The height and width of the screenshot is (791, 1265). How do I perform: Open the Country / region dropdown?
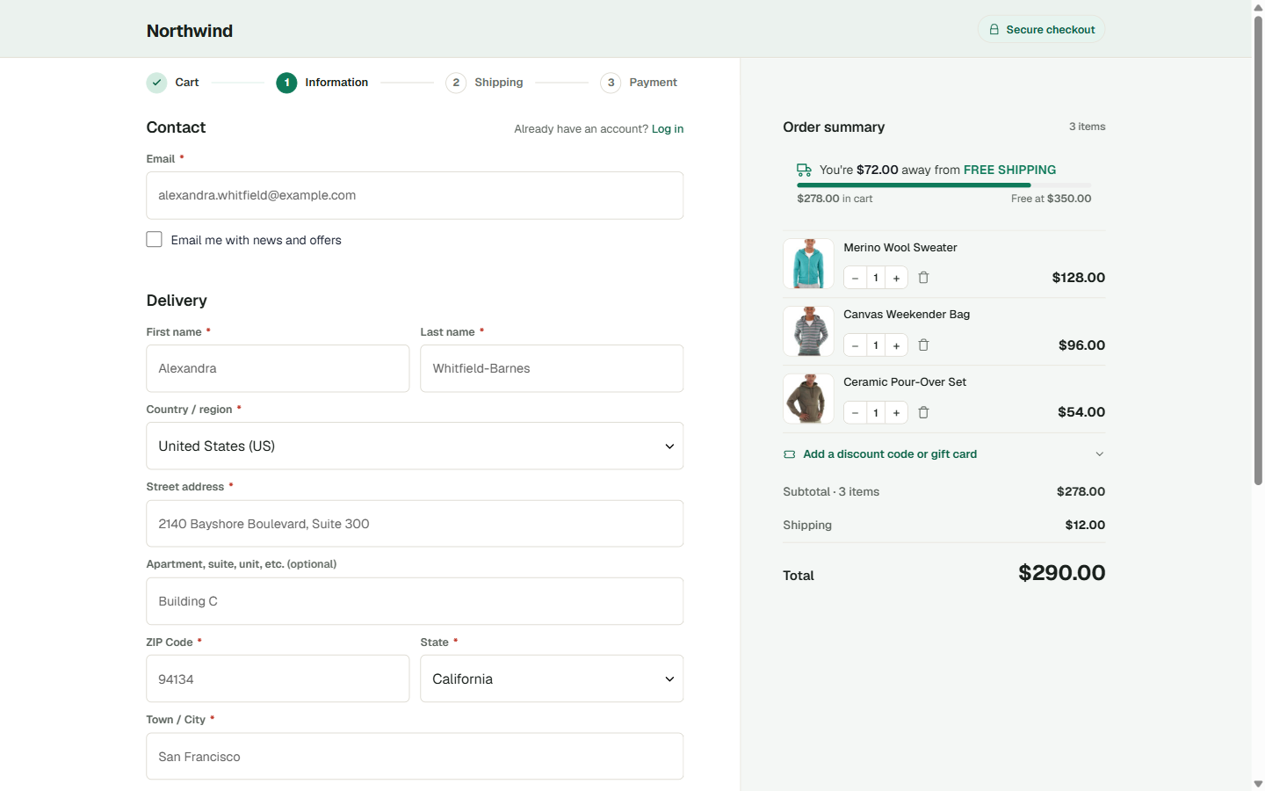pyautogui.click(x=415, y=446)
